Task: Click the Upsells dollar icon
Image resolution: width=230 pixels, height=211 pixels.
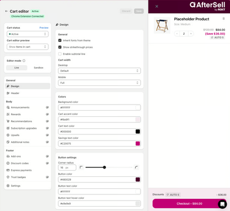Action: point(8,135)
